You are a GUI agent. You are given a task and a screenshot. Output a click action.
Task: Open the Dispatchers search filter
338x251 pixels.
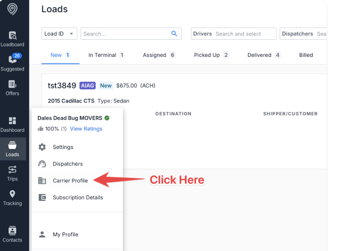pyautogui.click(x=303, y=34)
